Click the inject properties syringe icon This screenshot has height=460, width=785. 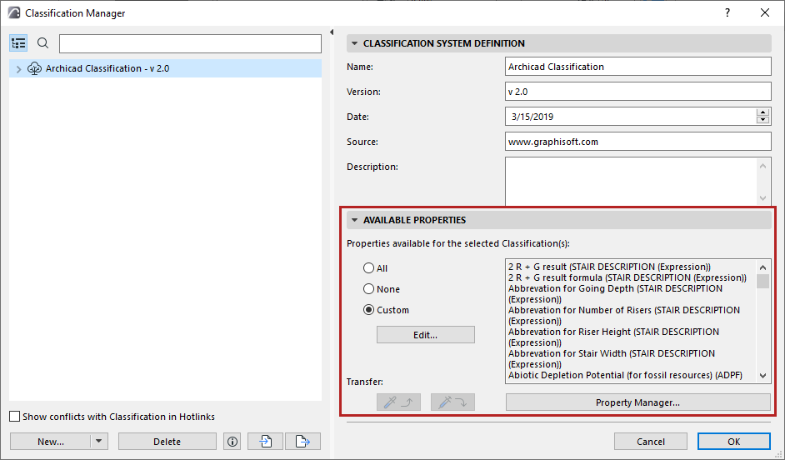[452, 402]
